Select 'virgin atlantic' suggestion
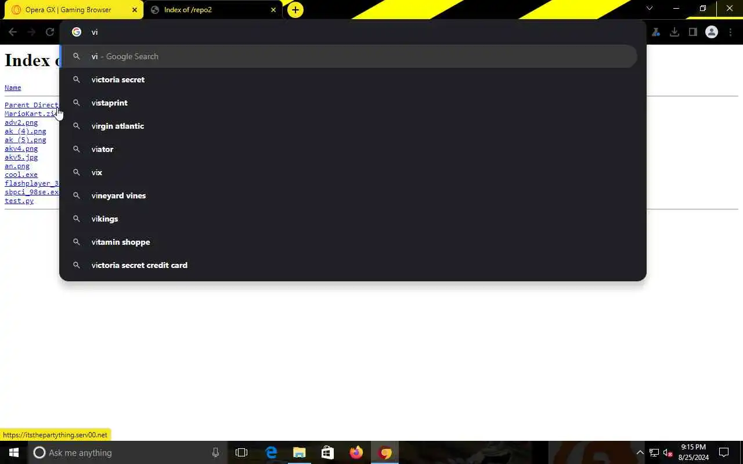This screenshot has width=743, height=464. [349, 126]
